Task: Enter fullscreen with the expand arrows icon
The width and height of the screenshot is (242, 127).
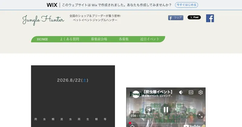Action: 201,116
